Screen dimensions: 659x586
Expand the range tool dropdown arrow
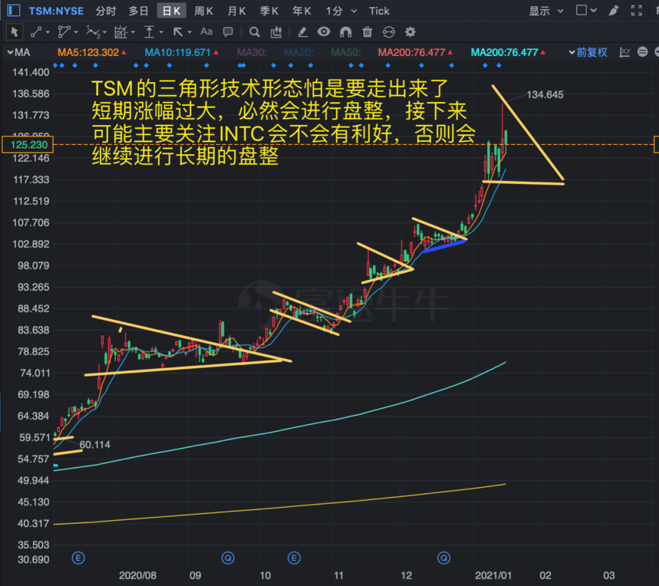(x=161, y=32)
